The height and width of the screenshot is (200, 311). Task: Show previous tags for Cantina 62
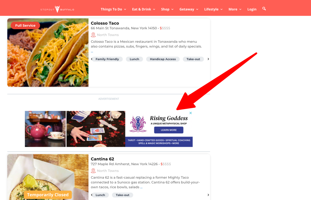92,195
